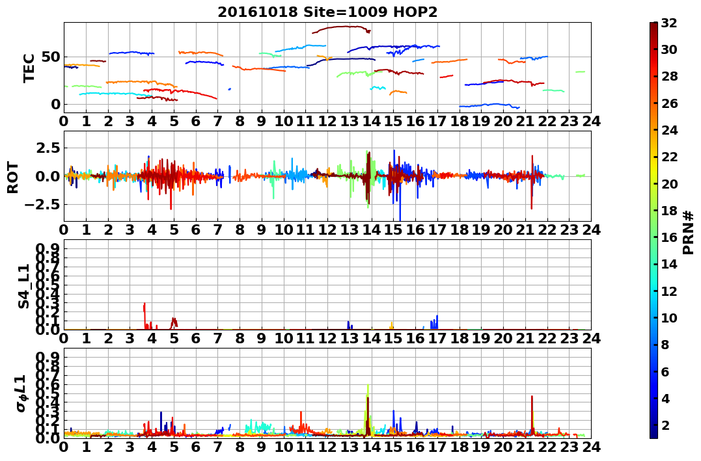Click the dark blue bottom of the colorbar
Image resolution: width=701 pixels, height=461 pixels.
(653, 434)
